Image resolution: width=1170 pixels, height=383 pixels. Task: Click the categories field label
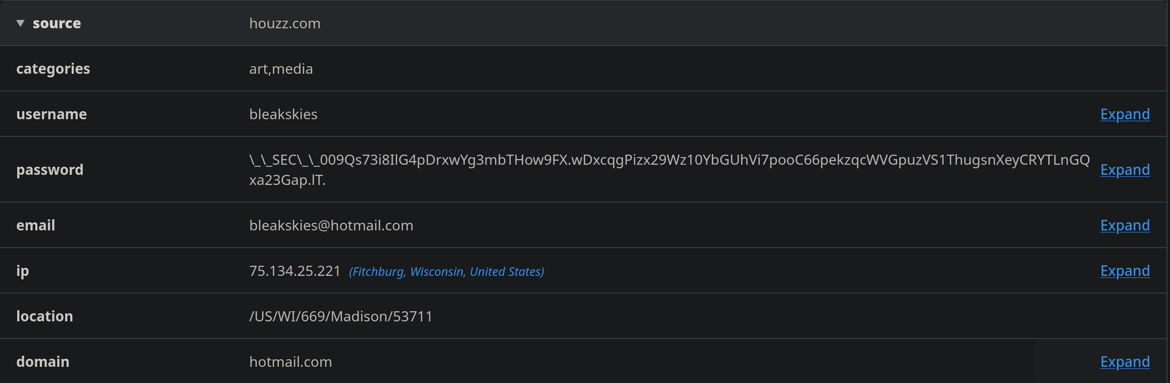[53, 69]
